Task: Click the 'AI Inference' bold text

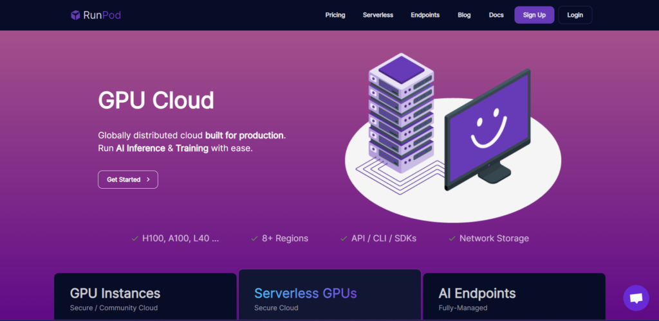Action: coord(140,148)
